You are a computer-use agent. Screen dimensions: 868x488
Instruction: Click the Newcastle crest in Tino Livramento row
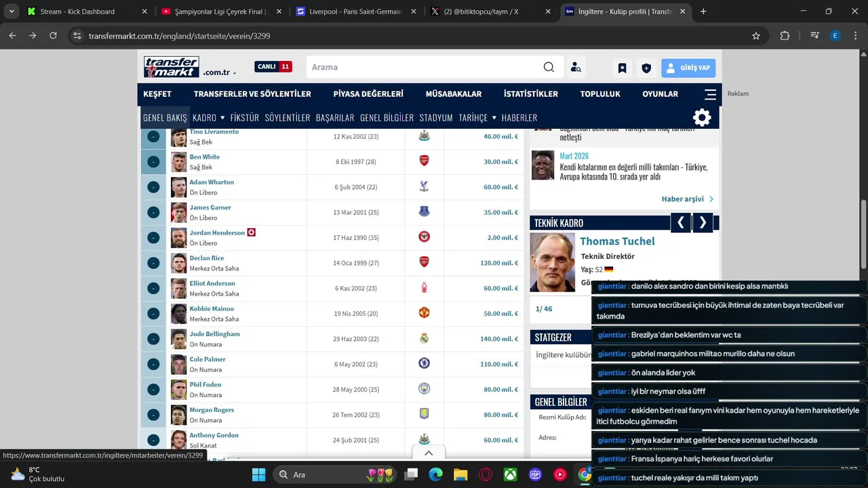click(x=424, y=136)
